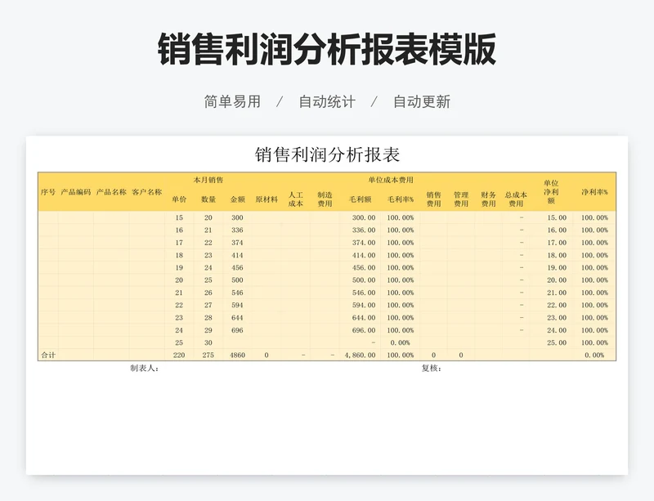Image resolution: width=654 pixels, height=501 pixels.
Task: Click the 财务费用 column header
Action: click(489, 199)
